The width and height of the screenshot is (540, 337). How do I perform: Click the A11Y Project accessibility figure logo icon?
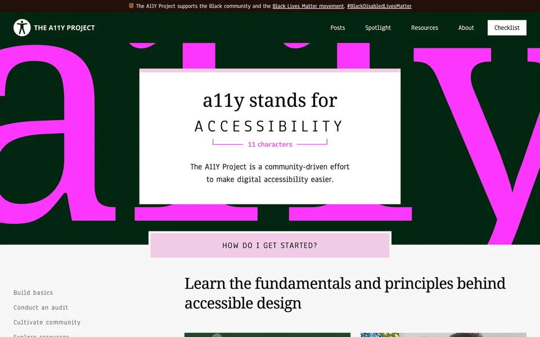point(22,28)
